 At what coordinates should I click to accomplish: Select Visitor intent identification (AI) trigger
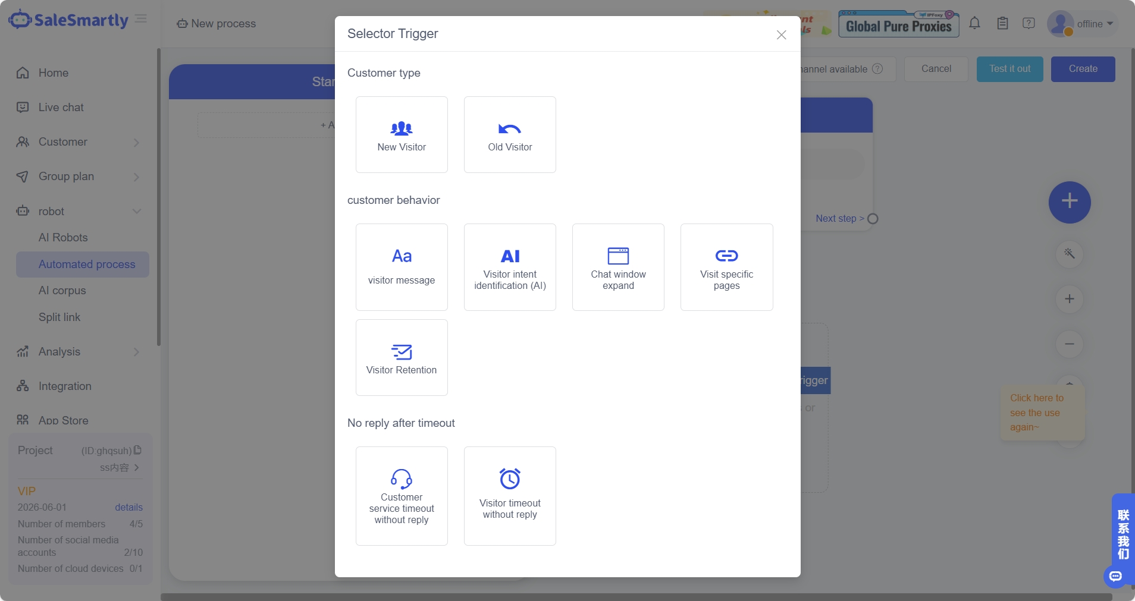(x=510, y=267)
